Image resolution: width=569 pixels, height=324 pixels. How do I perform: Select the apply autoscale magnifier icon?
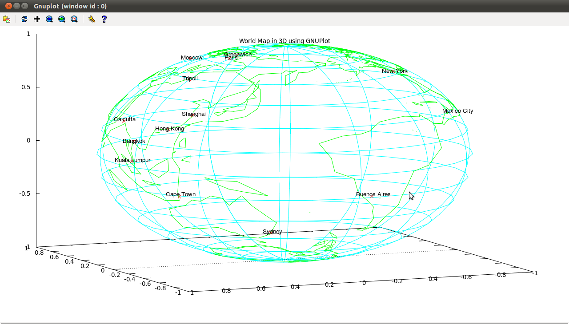click(x=74, y=19)
